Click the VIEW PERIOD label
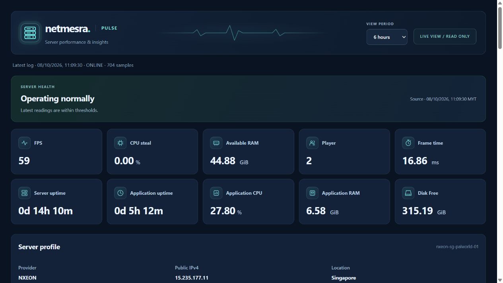 coord(380,24)
